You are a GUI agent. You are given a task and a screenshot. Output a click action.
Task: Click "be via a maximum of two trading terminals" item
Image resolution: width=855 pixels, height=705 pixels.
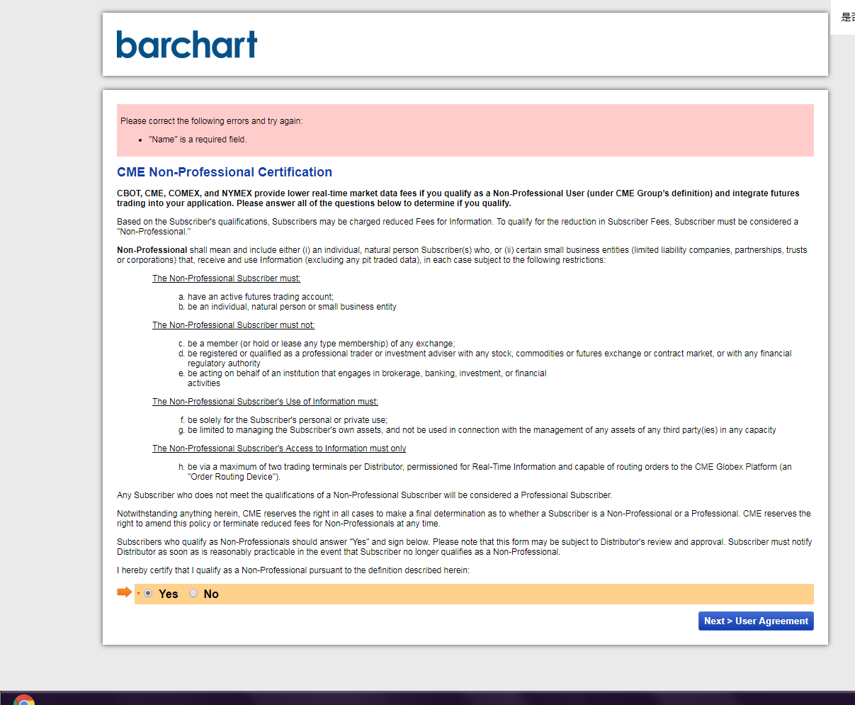point(489,472)
